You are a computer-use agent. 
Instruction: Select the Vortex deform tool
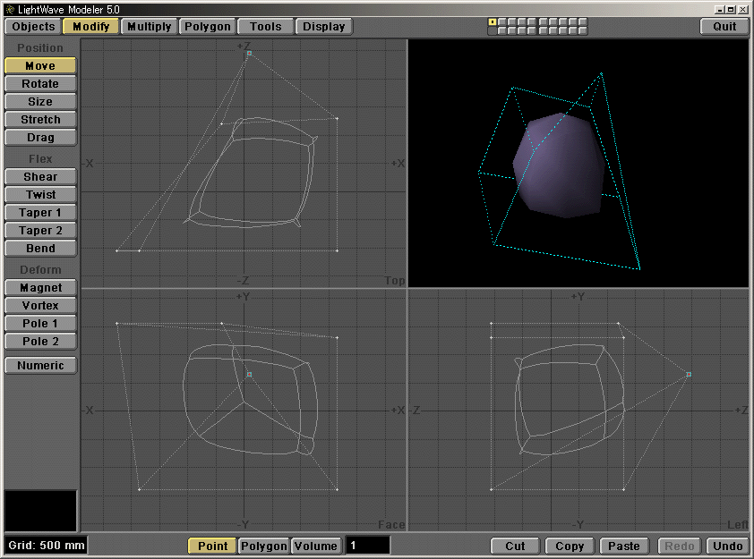(39, 305)
